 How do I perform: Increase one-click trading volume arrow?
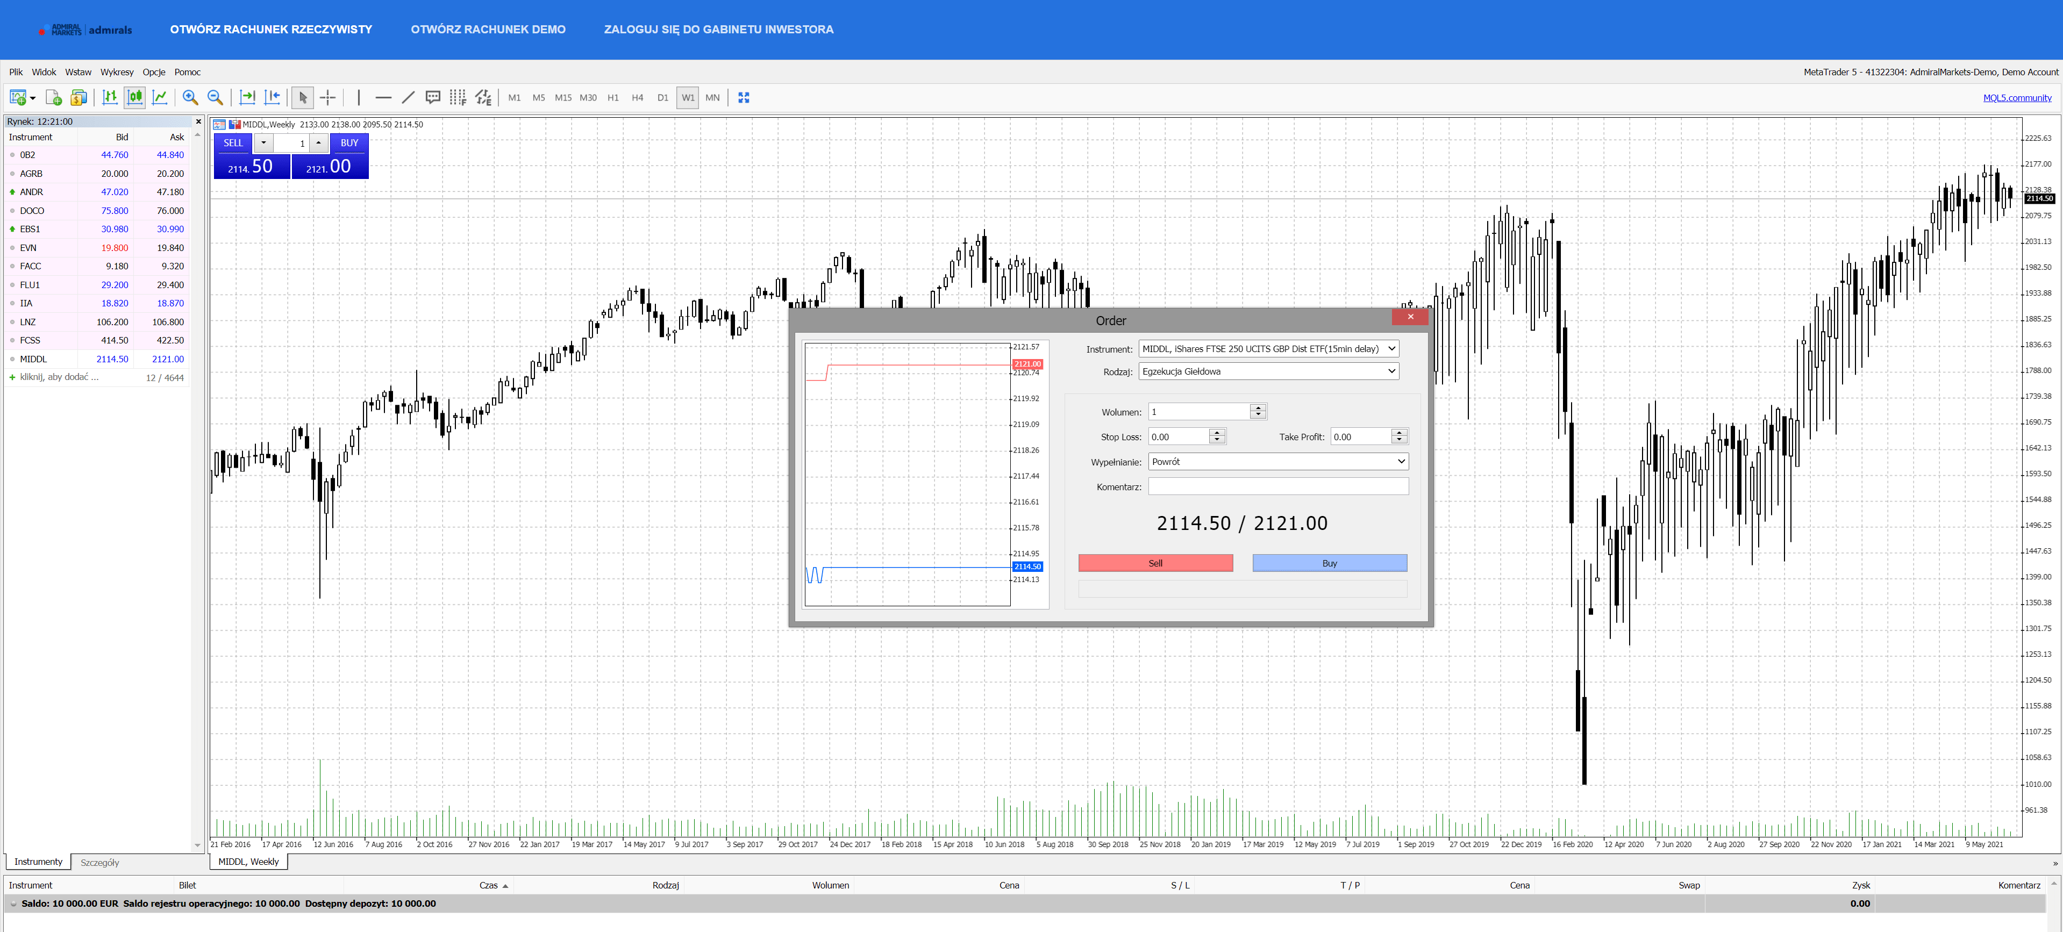[x=319, y=144]
